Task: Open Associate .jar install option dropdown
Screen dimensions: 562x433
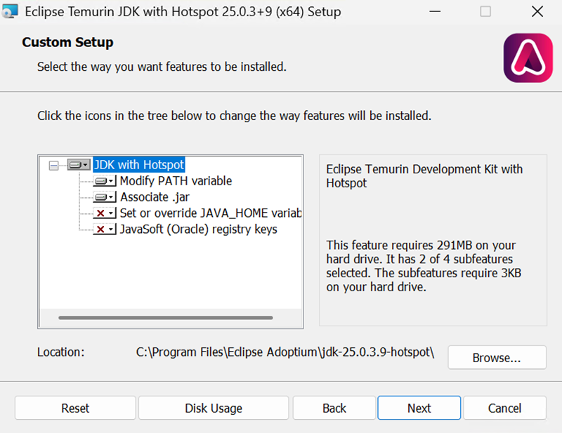Action: [x=105, y=197]
